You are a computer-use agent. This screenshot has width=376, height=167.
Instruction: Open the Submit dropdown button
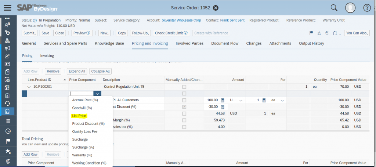click(29, 33)
